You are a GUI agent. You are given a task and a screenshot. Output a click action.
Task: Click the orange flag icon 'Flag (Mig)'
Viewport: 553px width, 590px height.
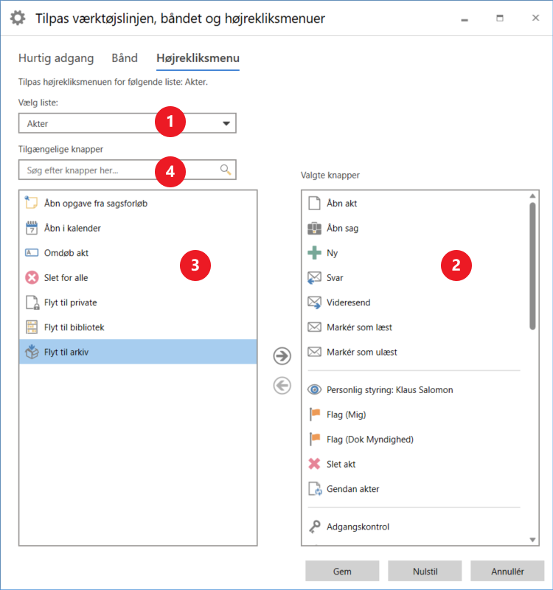(x=315, y=414)
